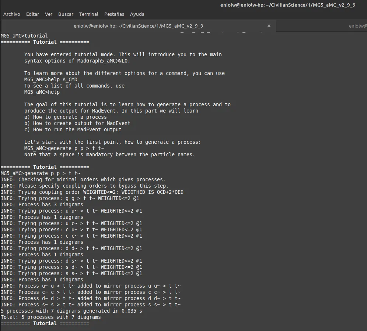
Task: Click 'You have entered tutorial mode' line
Action: coord(123,54)
